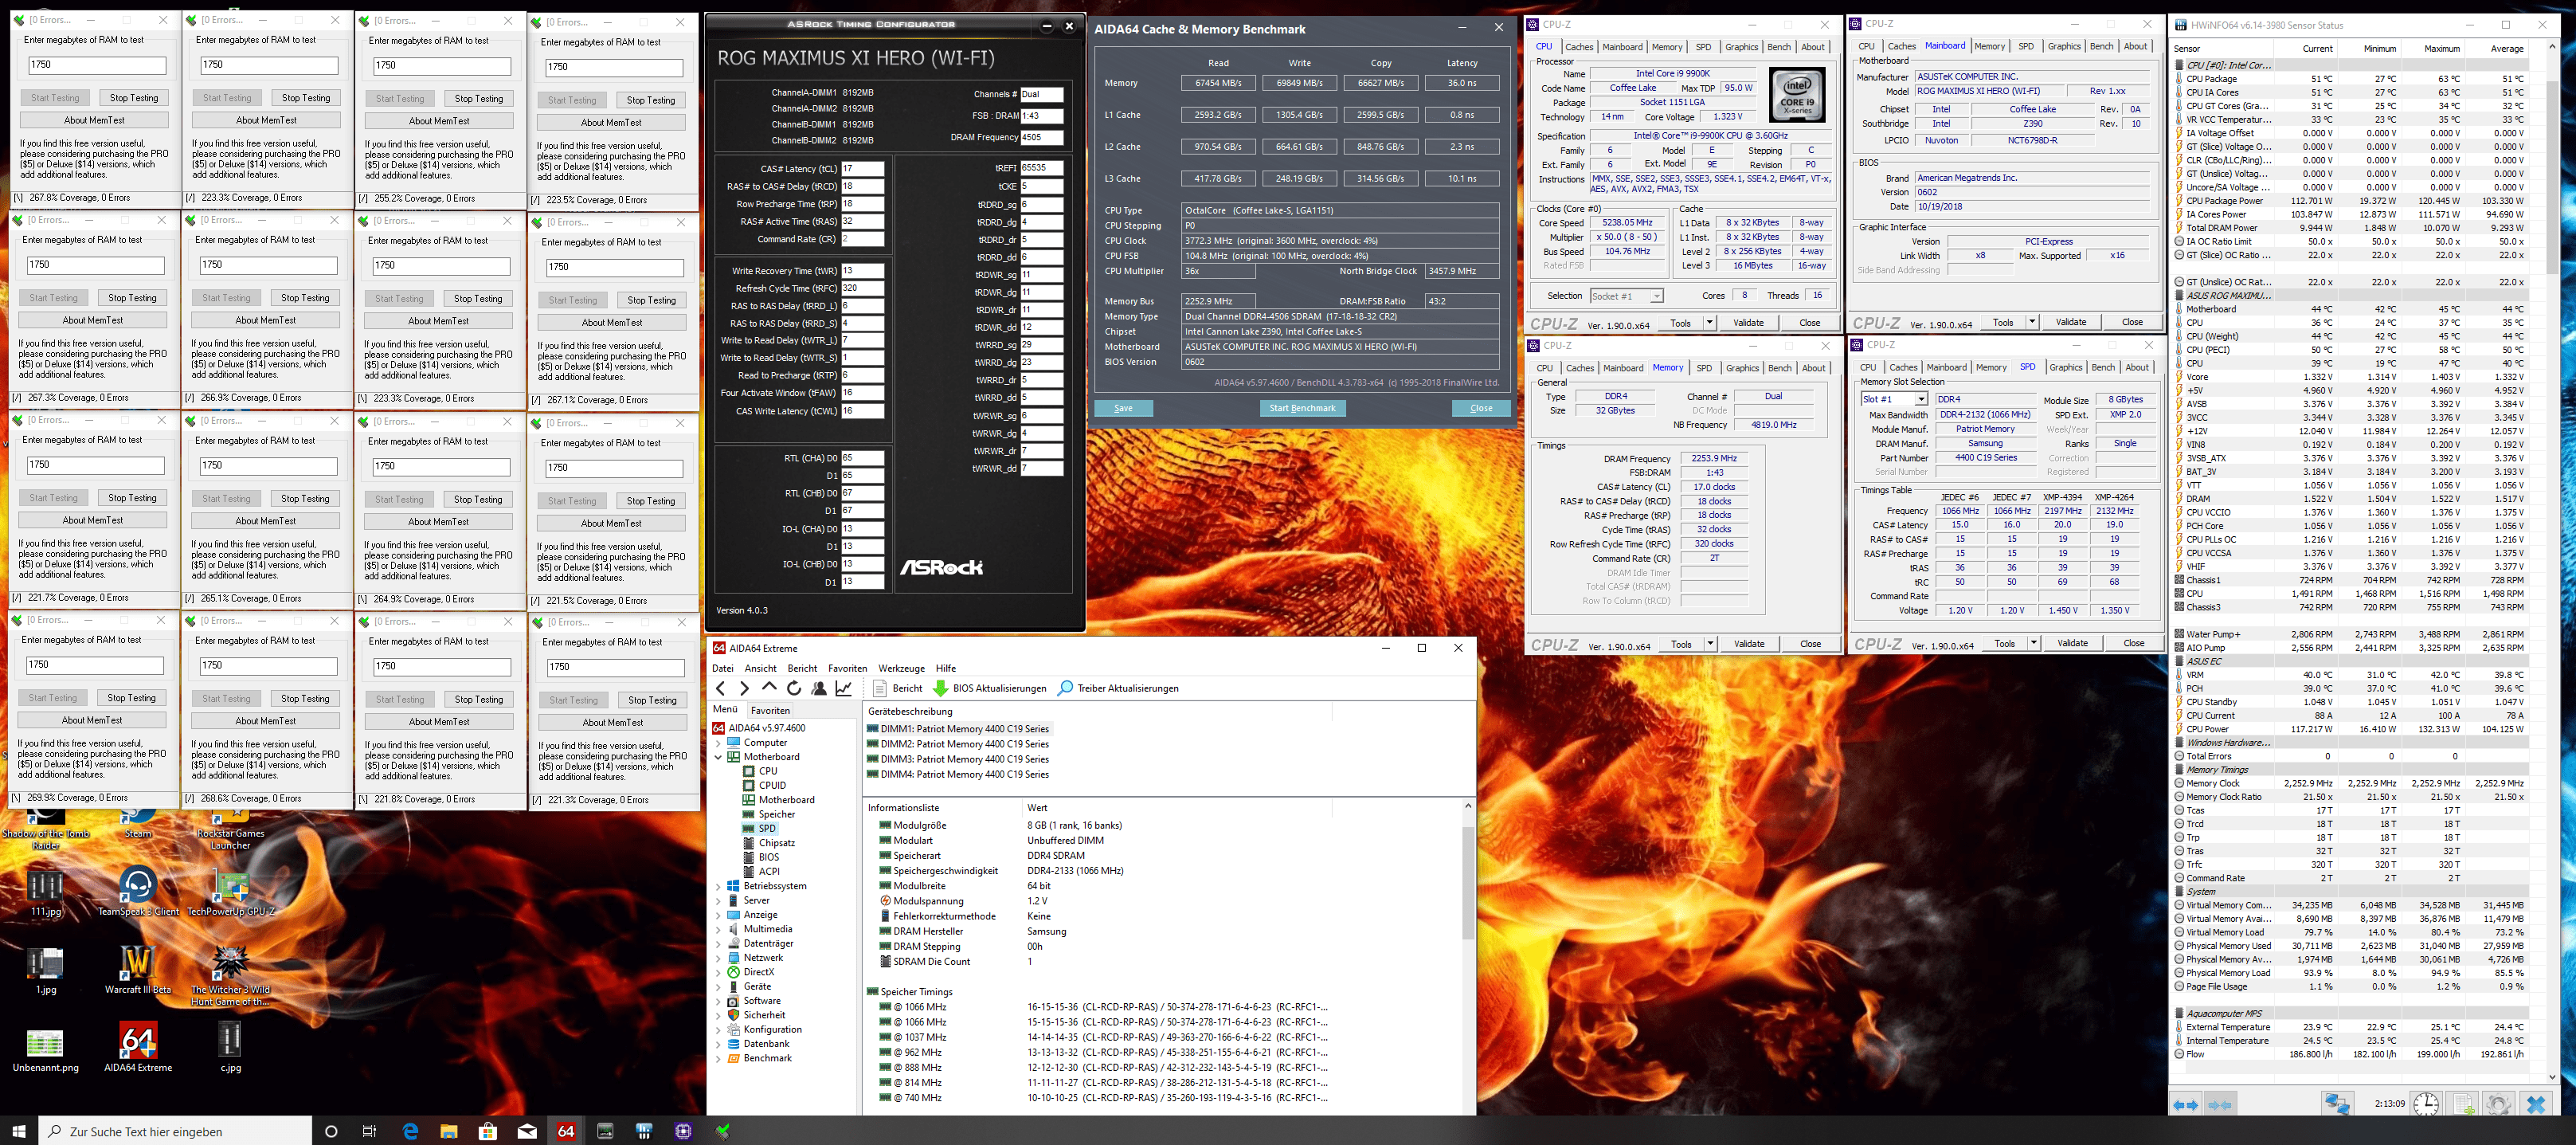Click CAS# Latency (tCL) field in ASRock Timing Configurator
Viewport: 2576px width, 1145px height.
[862, 169]
